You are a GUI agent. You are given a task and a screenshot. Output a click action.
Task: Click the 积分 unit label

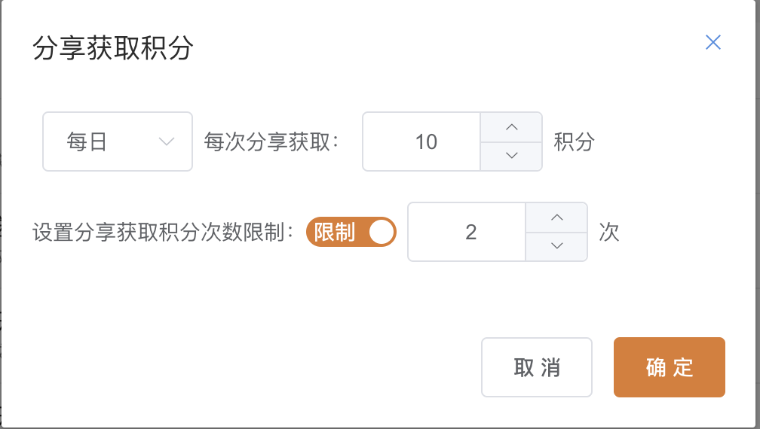click(x=575, y=141)
